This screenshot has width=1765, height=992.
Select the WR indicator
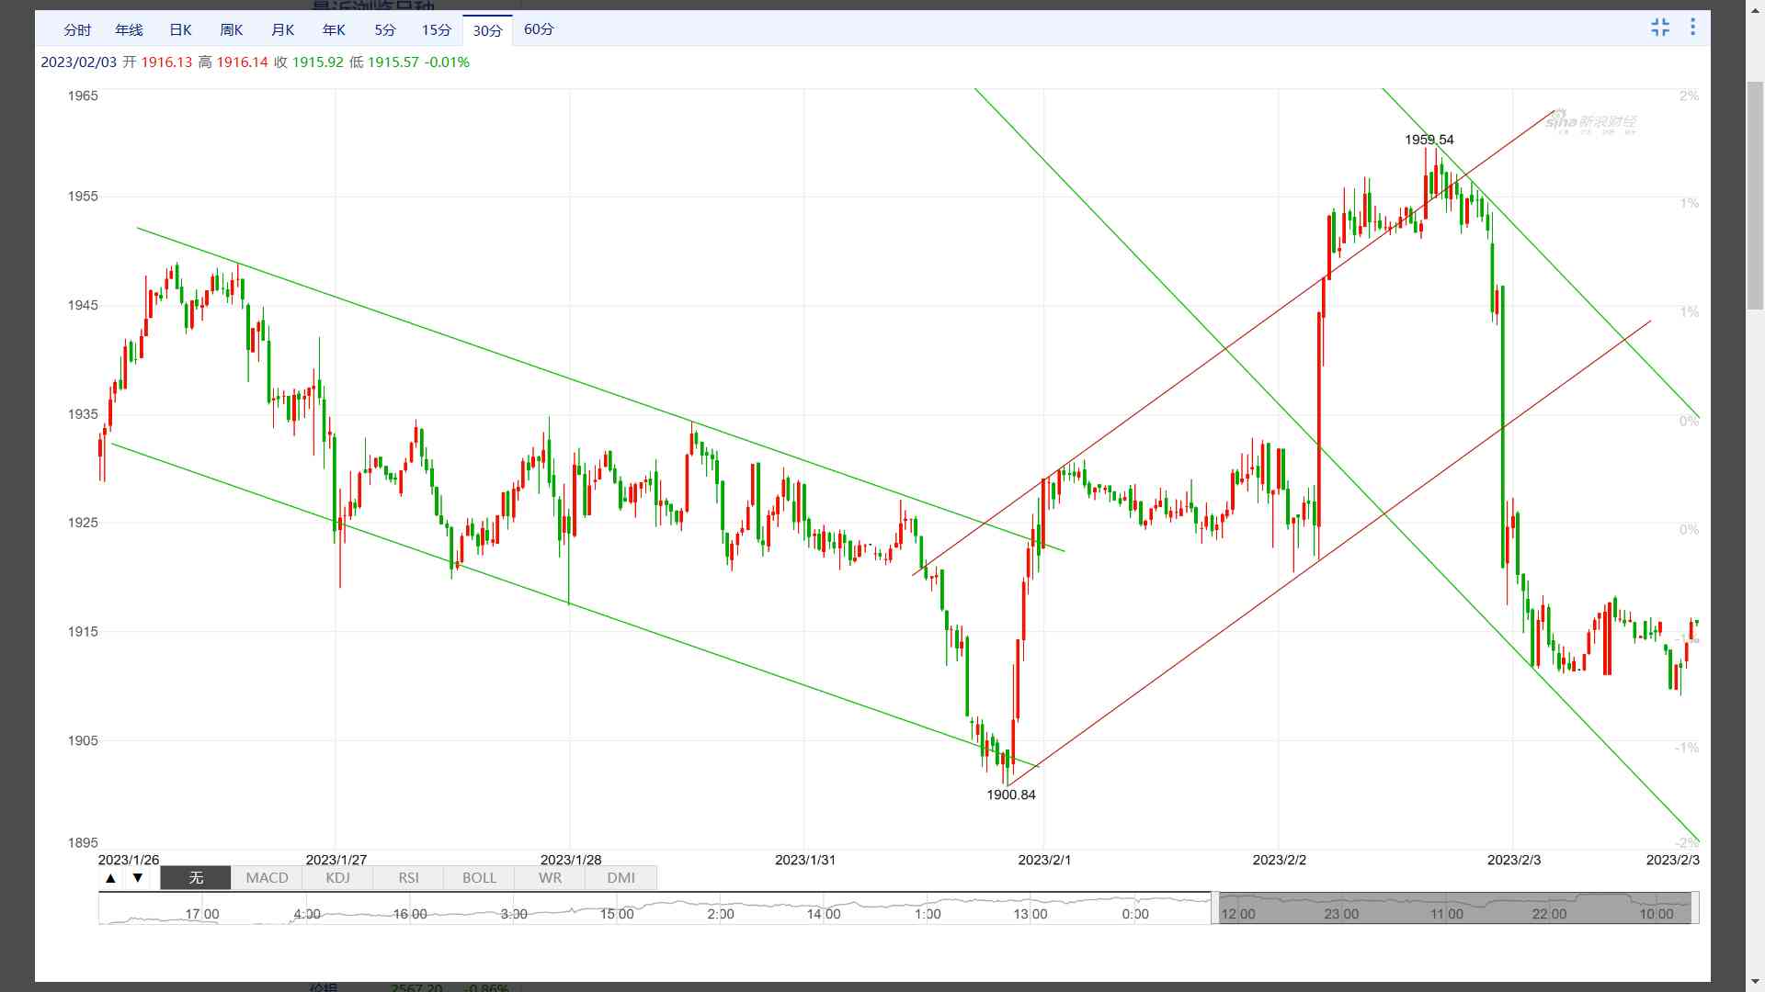click(x=550, y=878)
